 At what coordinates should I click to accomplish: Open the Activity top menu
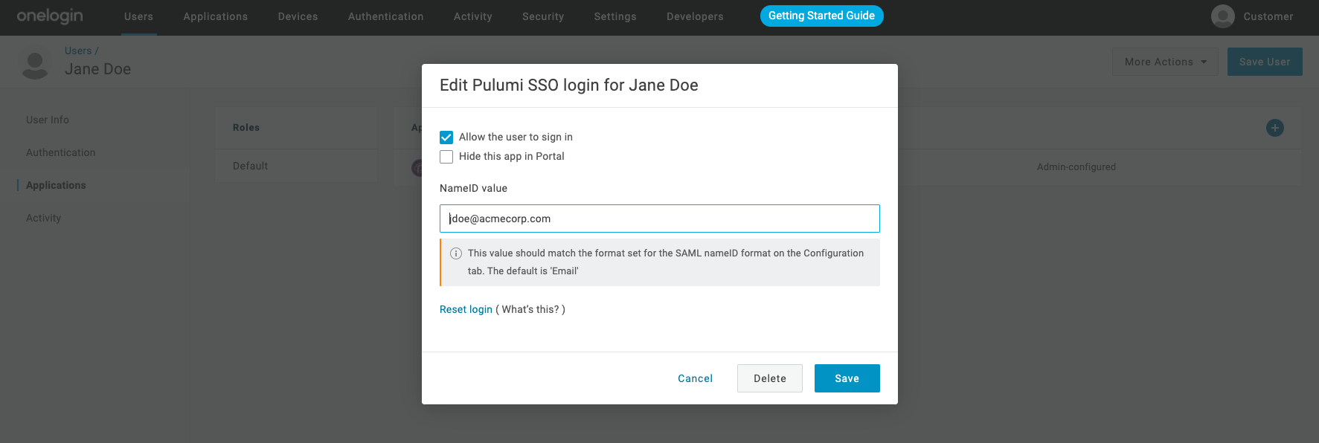click(x=473, y=16)
